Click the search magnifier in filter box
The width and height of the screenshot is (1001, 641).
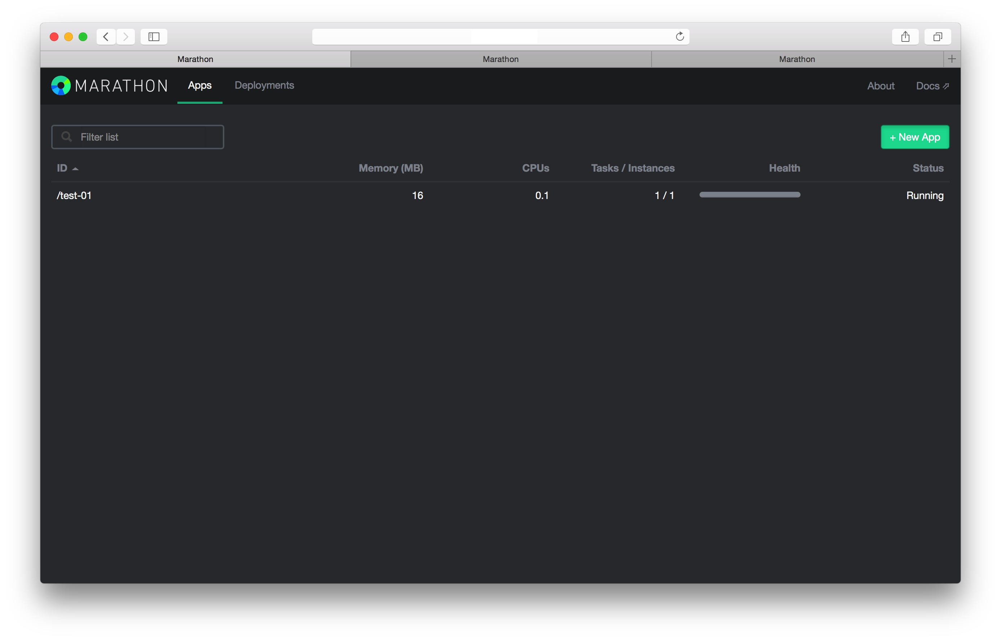[x=67, y=137]
